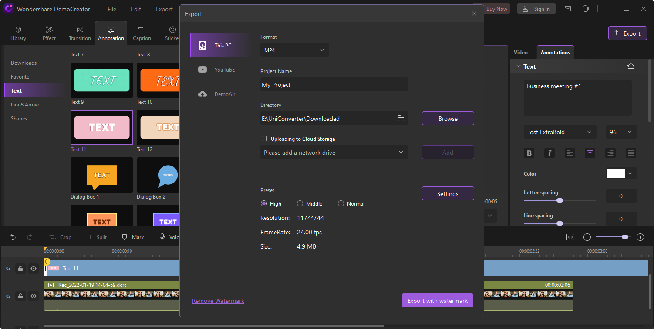
Task: Select This PC export destination
Action: pyautogui.click(x=220, y=45)
